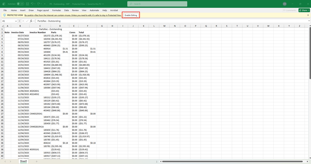This screenshot has height=164, width=311.
Task: Select the Sheet1 tab
Action: 23,161
